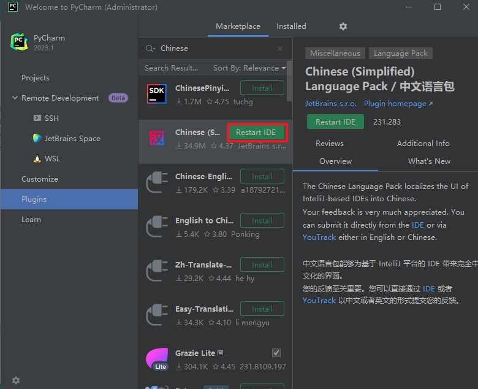Click Restart IDE in the details pane
Image resolution: width=478 pixels, height=389 pixels.
(335, 121)
